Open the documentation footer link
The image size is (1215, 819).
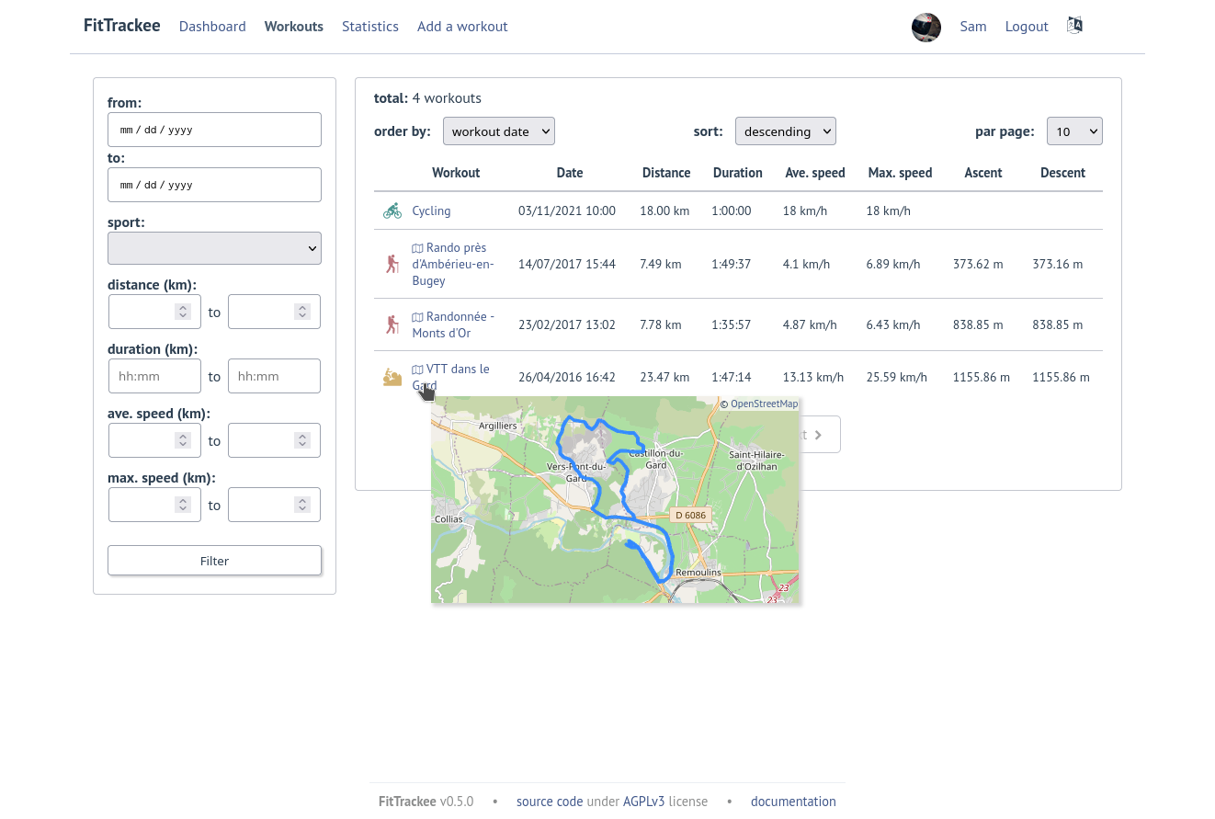click(793, 802)
